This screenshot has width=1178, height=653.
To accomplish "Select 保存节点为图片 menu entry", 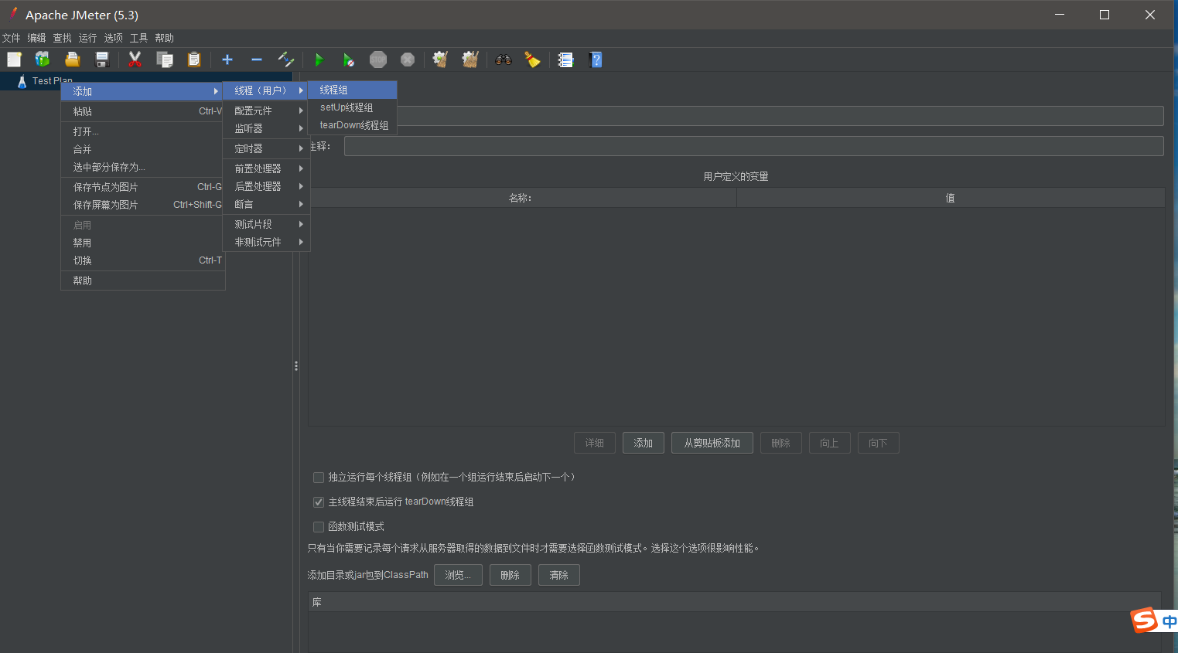I will click(x=142, y=187).
